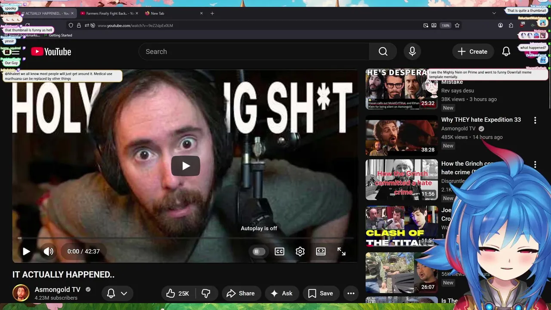Open the 'Why THEY hate Expedition 33' thumbnail
This screenshot has height=310, width=551.
coord(402,136)
